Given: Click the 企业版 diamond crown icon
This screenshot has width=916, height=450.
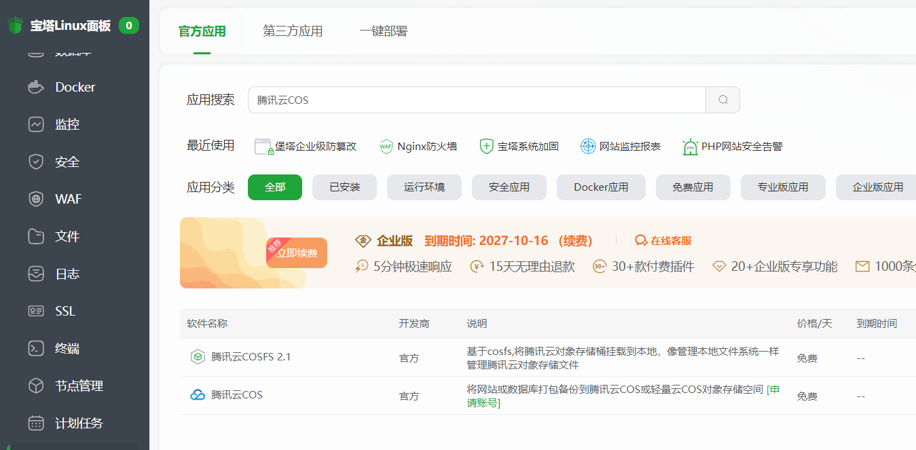Looking at the screenshot, I should [363, 241].
